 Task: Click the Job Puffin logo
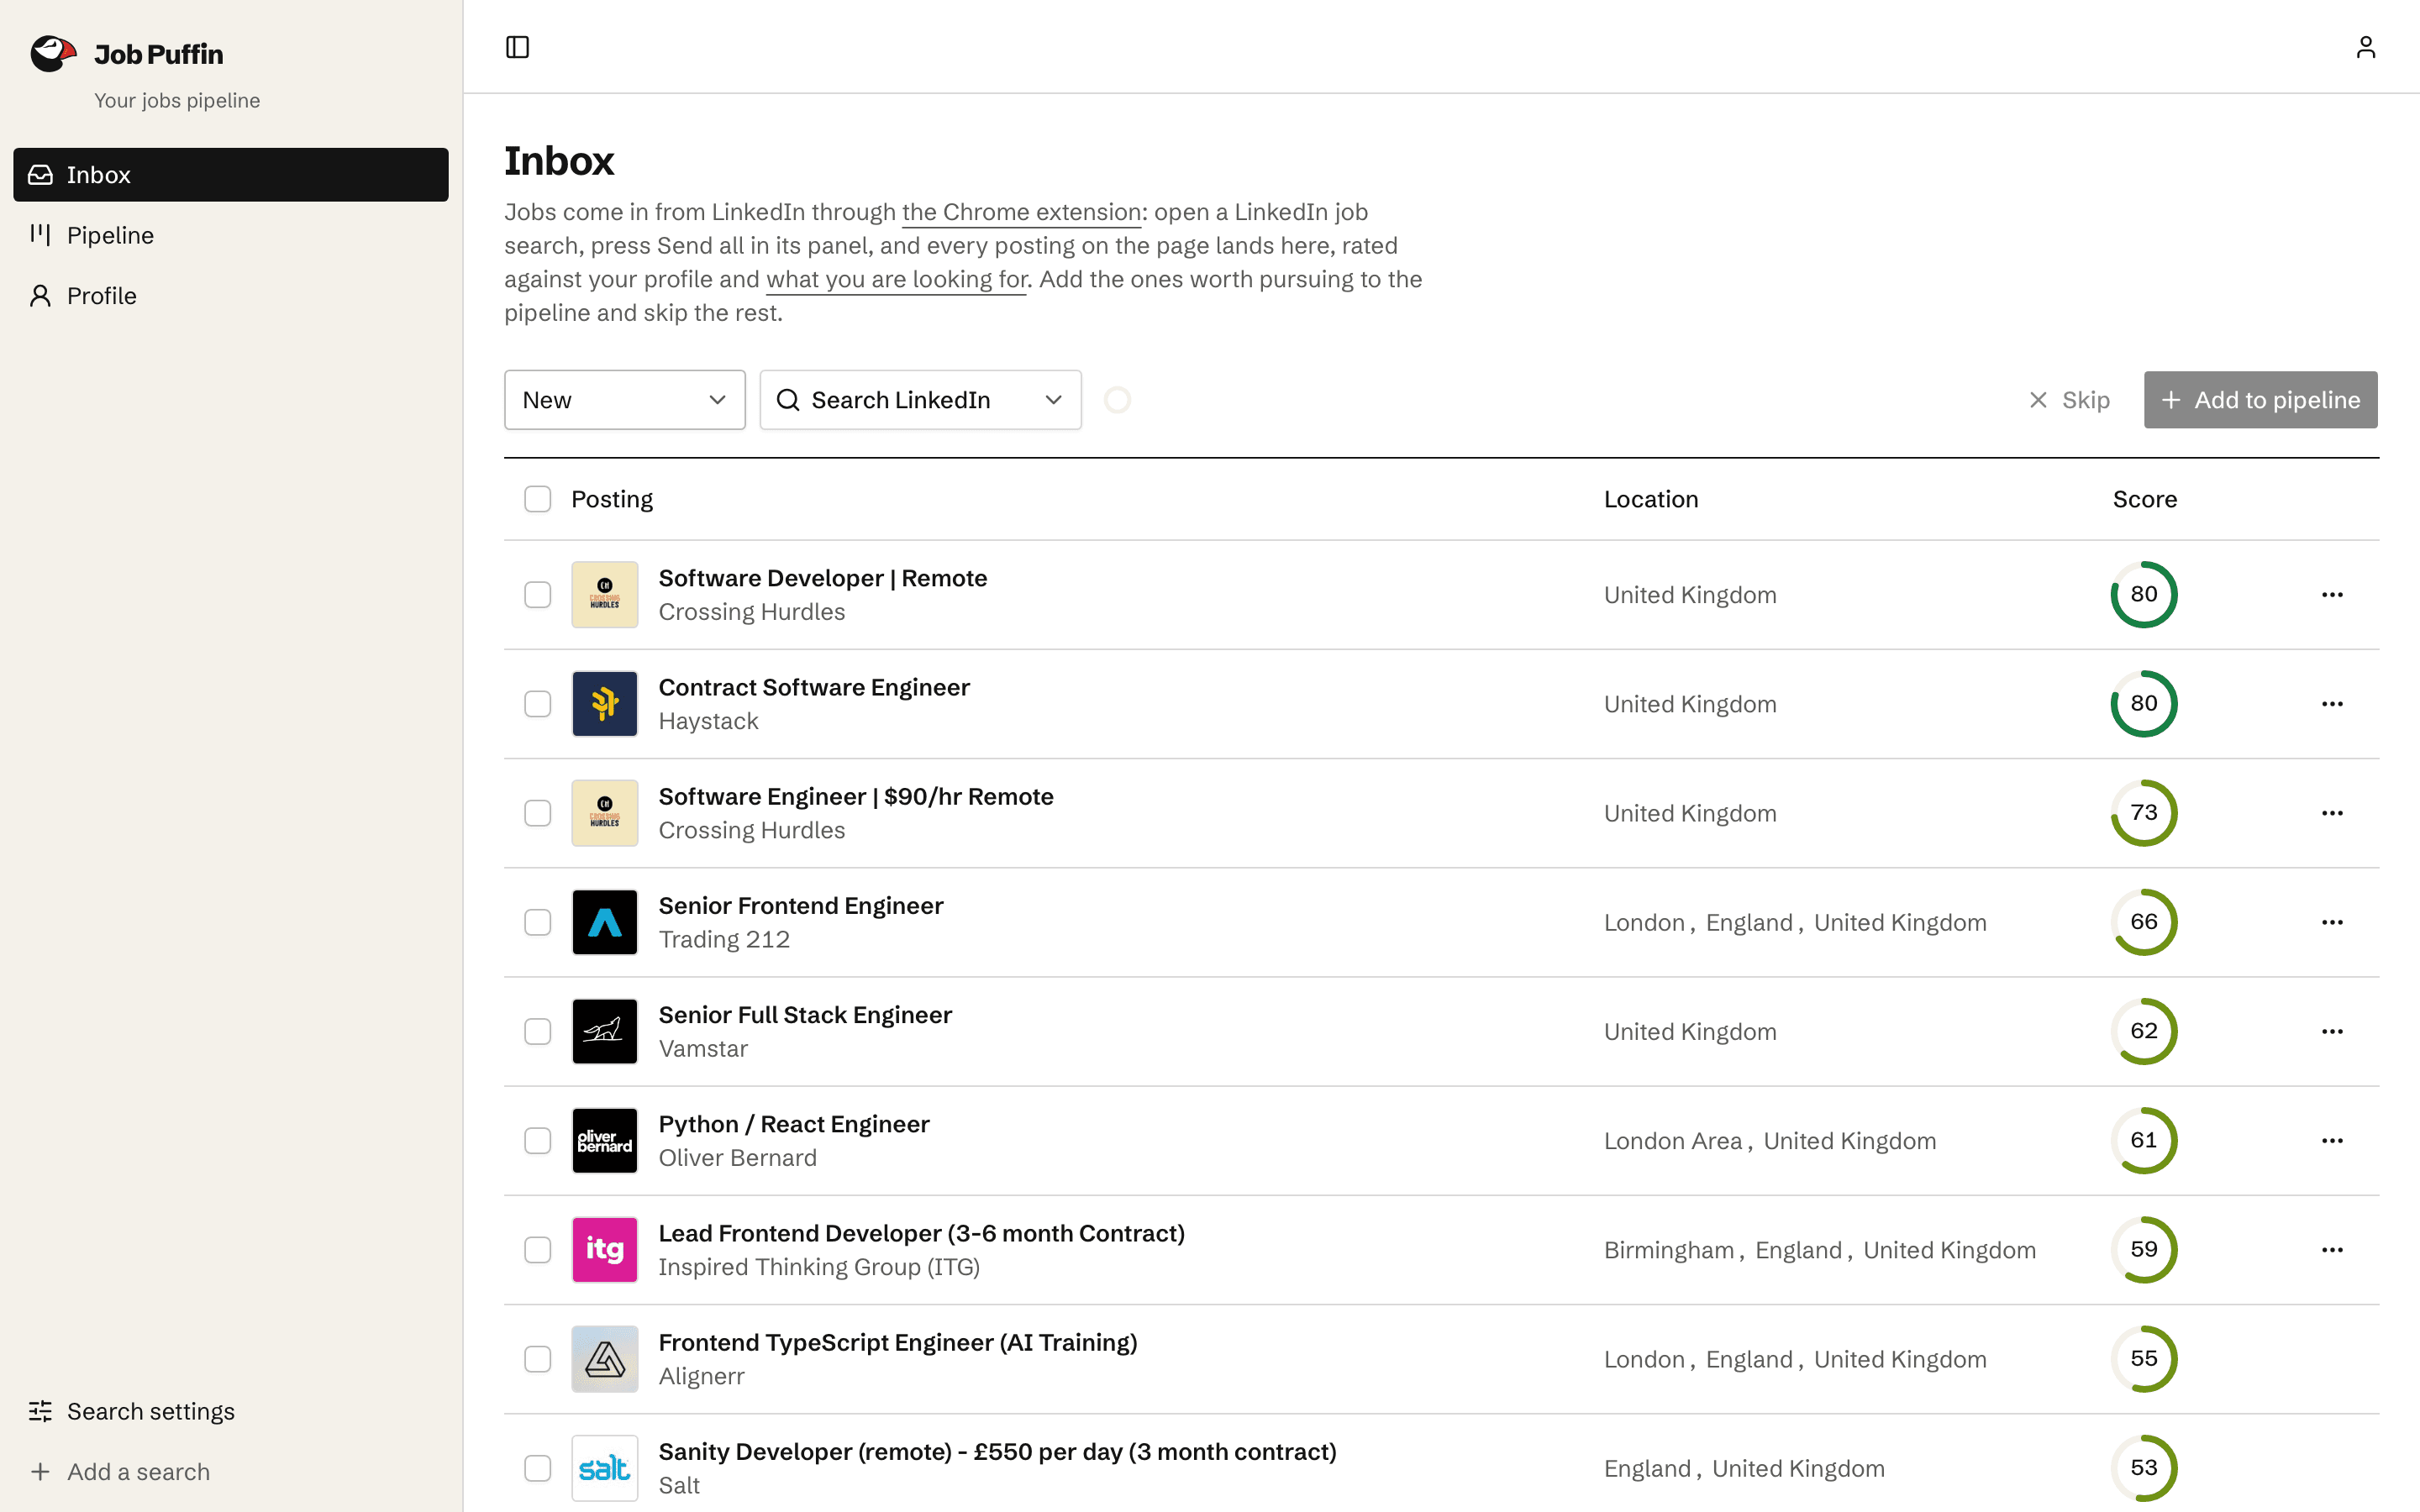point(53,53)
